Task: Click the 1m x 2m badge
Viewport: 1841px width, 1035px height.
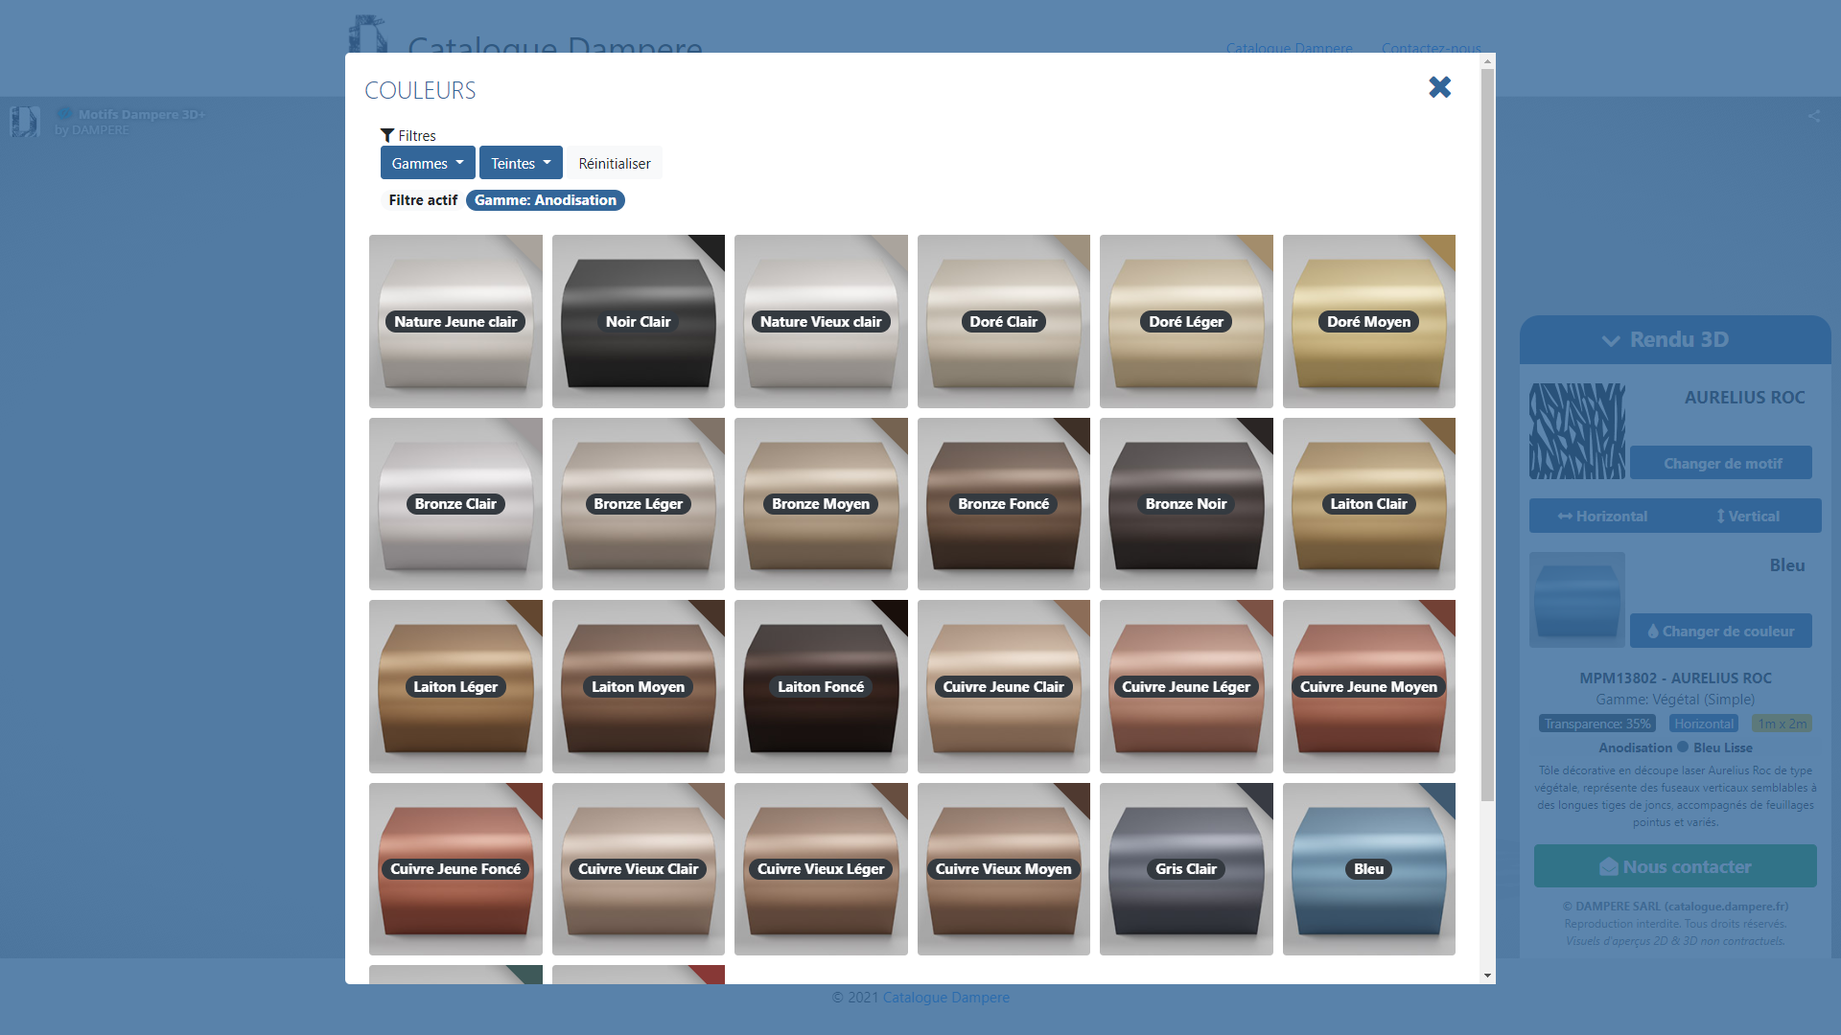Action: tap(1782, 724)
